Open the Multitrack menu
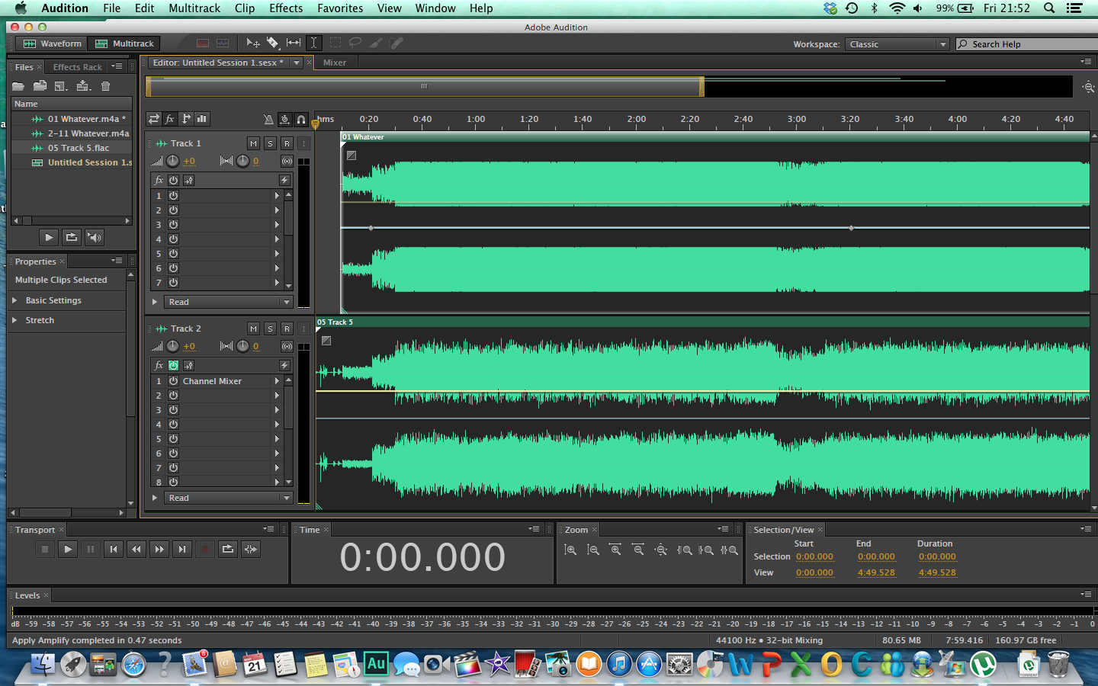The width and height of the screenshot is (1098, 686). [x=194, y=8]
